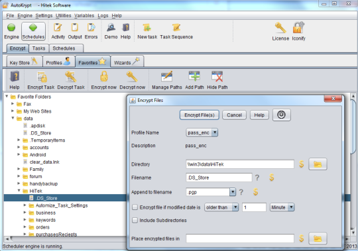358x251 pixels.
Task: Open the Logs menu
Action: [x=103, y=15]
